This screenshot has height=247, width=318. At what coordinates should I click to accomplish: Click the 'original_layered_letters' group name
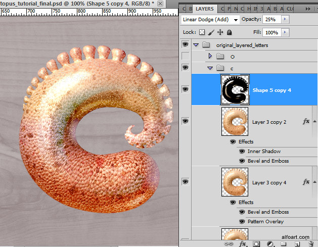(x=242, y=45)
